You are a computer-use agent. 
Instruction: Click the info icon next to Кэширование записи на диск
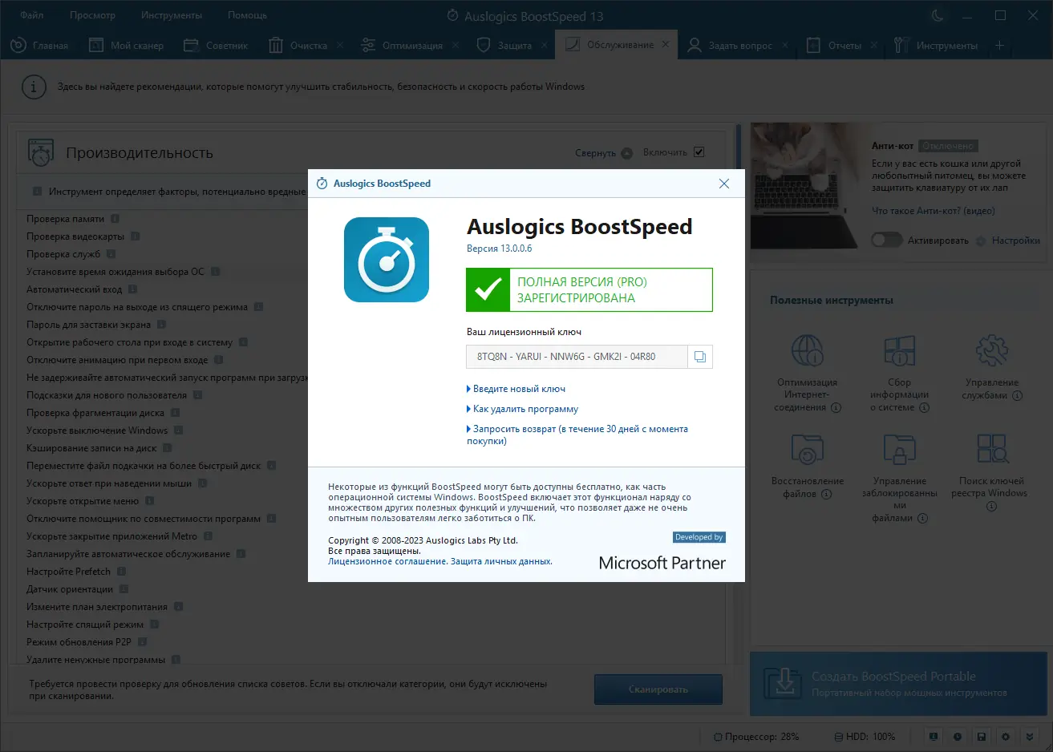(168, 448)
